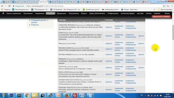Image resolution: width=174 pixels, height=98 pixels.
Task: Open the Facebook bookmark
Action: tap(56, 10)
